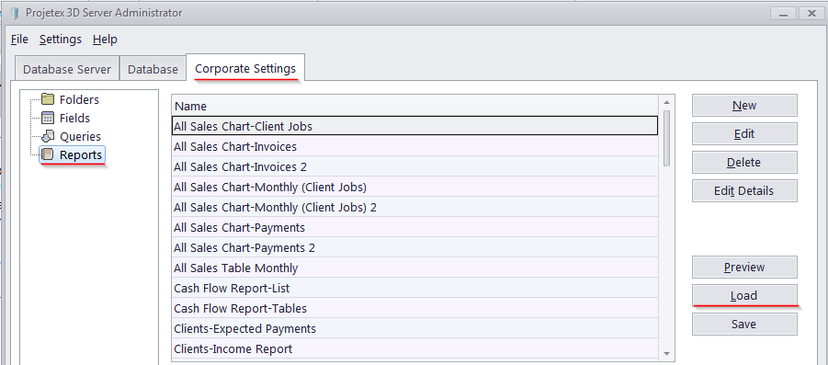Click the Name column header
828x365 pixels.
(x=414, y=106)
